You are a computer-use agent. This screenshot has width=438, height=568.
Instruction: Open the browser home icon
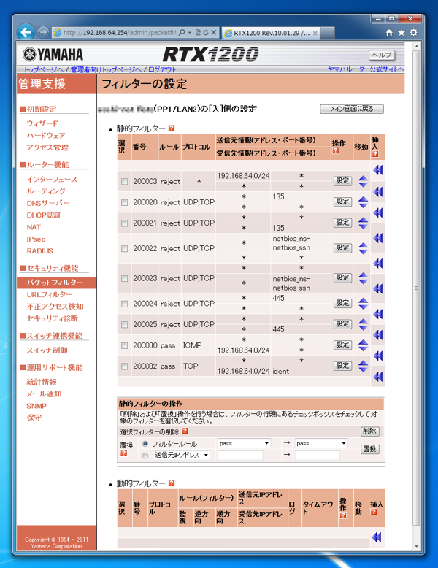click(389, 33)
